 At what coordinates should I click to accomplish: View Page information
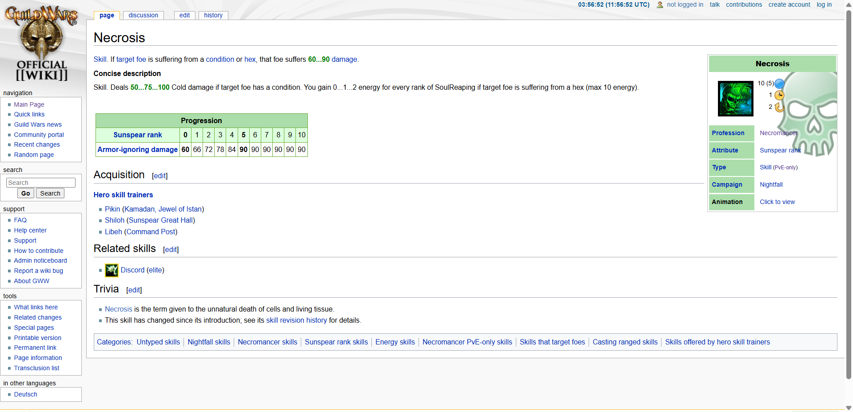[x=38, y=358]
